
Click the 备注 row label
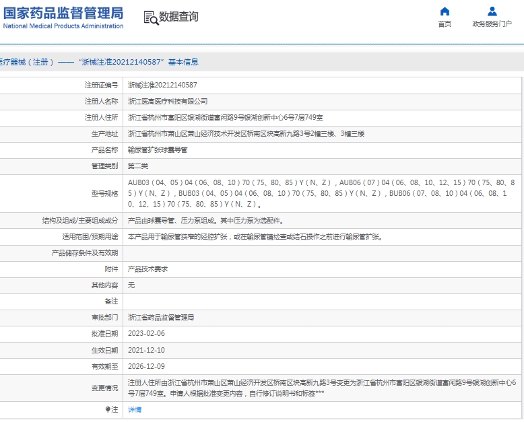pos(111,302)
